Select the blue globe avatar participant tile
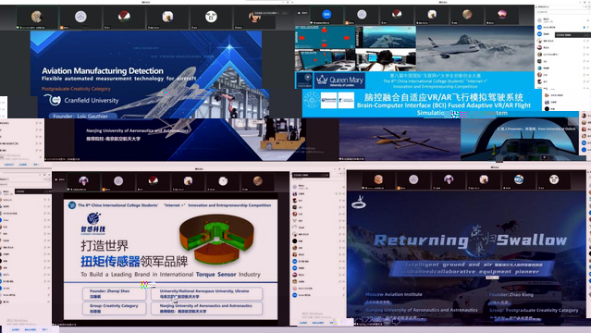Screen dimensions: 591x333 tap(519, 179)
